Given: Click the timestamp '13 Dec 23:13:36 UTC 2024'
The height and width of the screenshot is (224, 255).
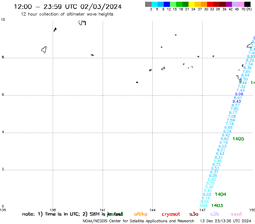Looking at the screenshot, I should (225, 221).
